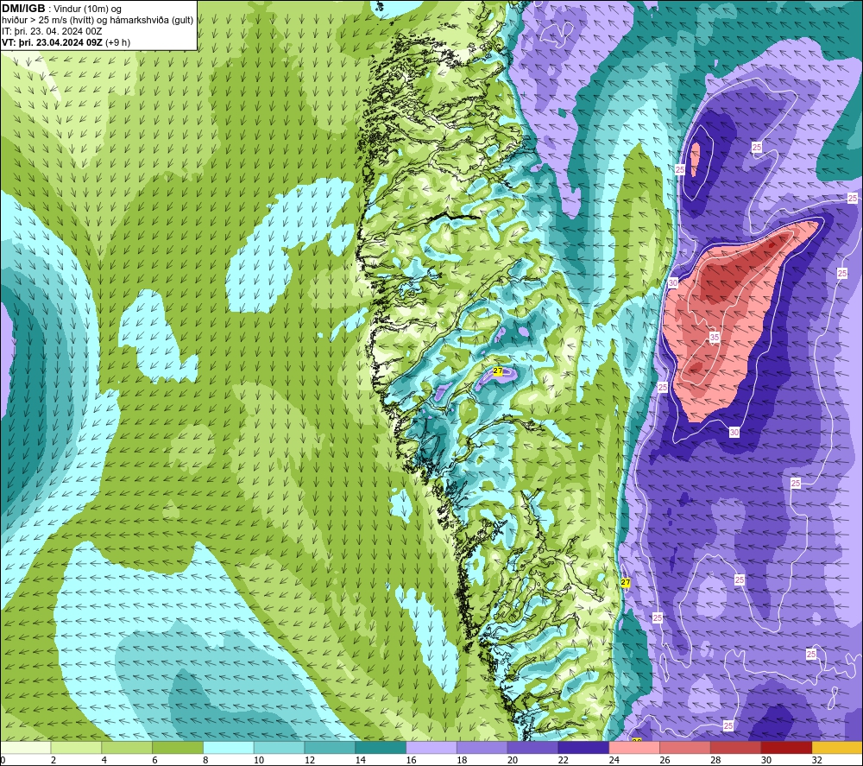Screen dimensions: 863x766
Task: Select the legend swatch between 6 and 8
Action: (178, 747)
